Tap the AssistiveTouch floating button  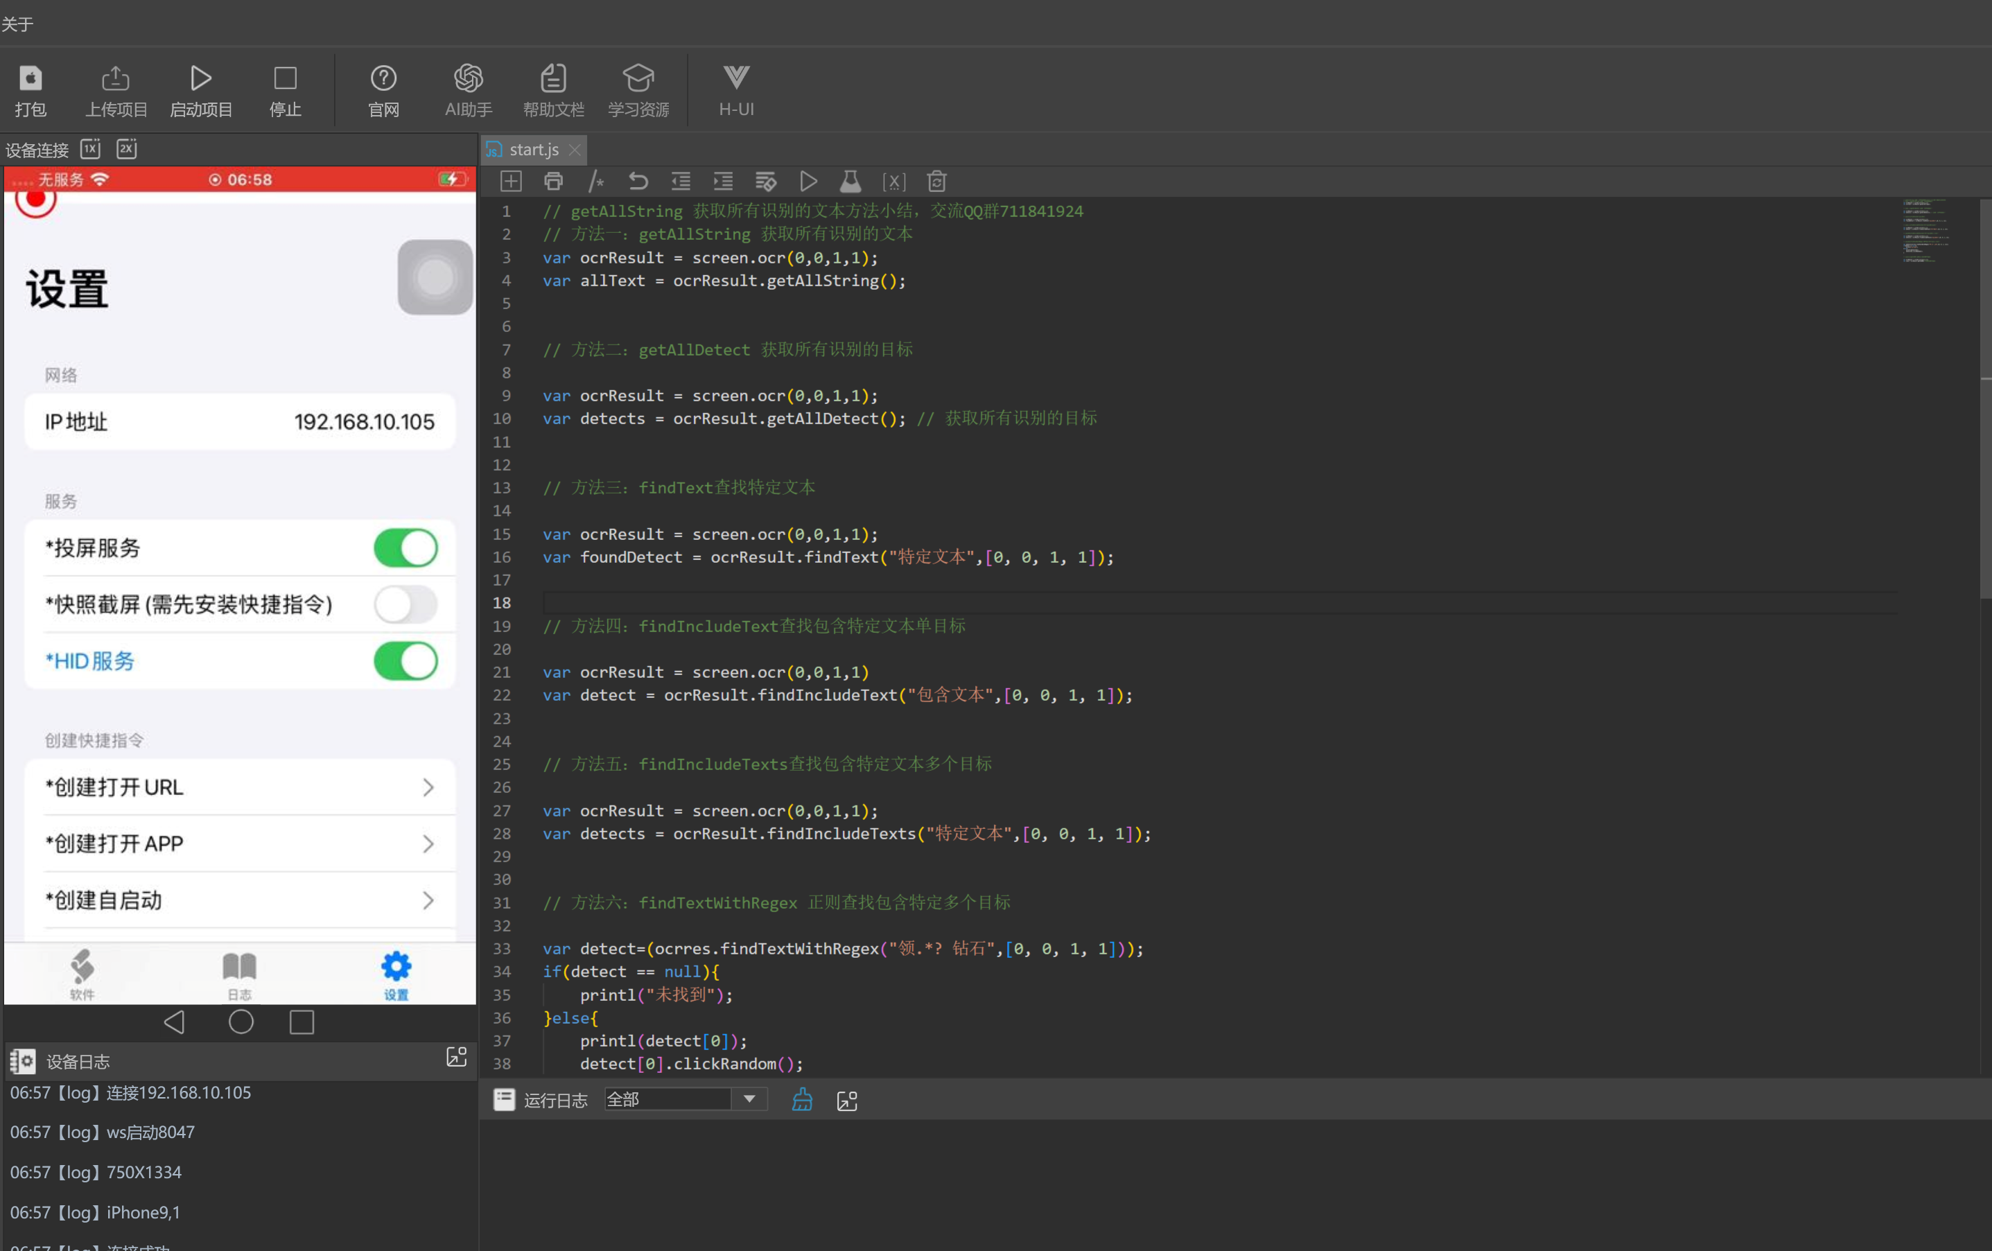pyautogui.click(x=435, y=277)
